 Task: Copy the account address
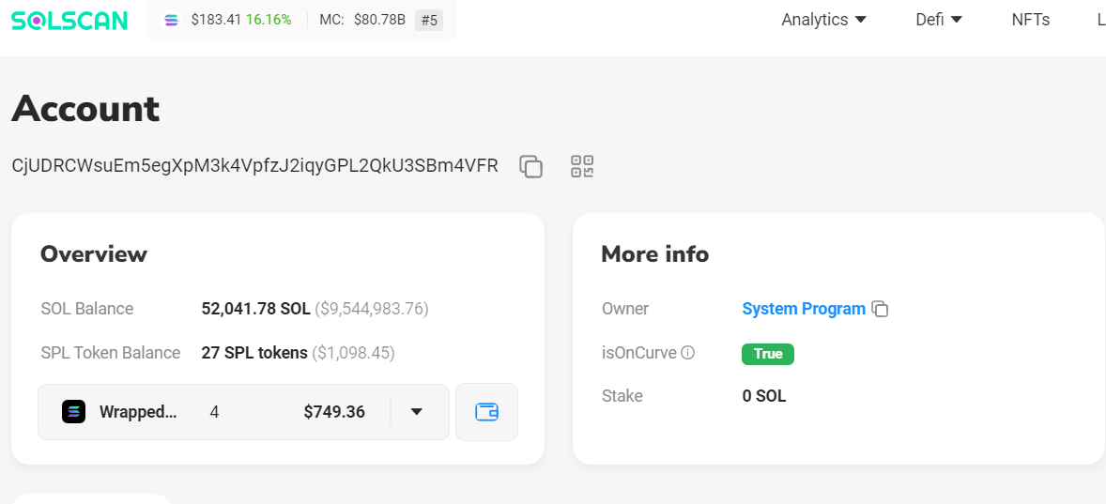(531, 167)
